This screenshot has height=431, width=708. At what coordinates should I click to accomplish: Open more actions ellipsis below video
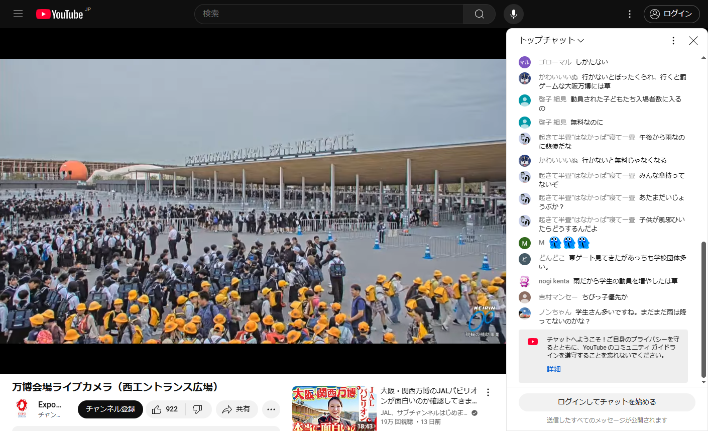click(x=271, y=409)
